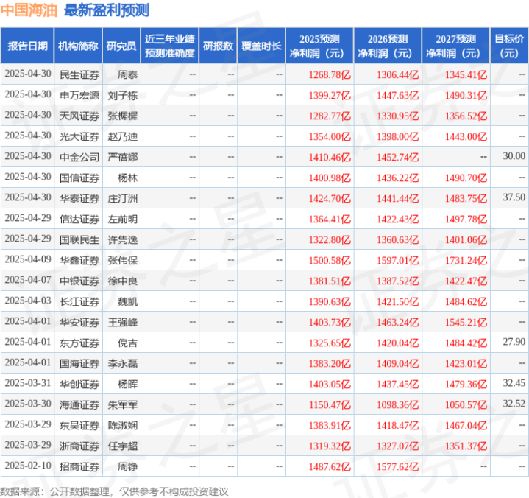Select the 招商证券 institution cell
Image resolution: width=529 pixels, height=498 pixels.
[79, 466]
